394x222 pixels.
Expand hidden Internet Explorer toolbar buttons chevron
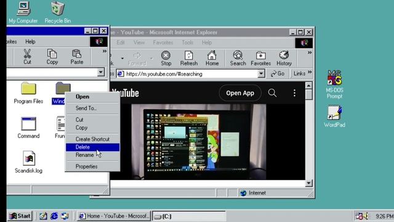[x=310, y=52]
